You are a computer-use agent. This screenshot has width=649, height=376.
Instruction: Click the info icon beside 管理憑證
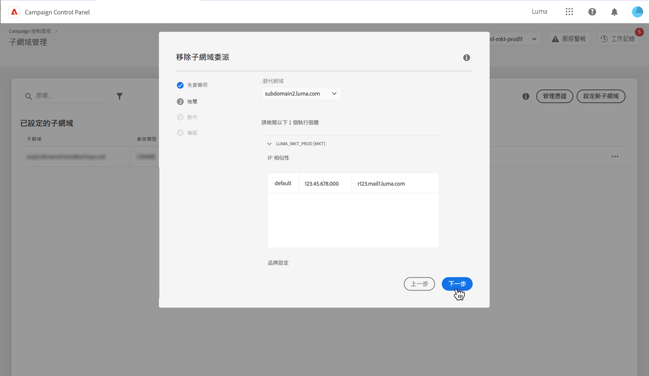526,96
